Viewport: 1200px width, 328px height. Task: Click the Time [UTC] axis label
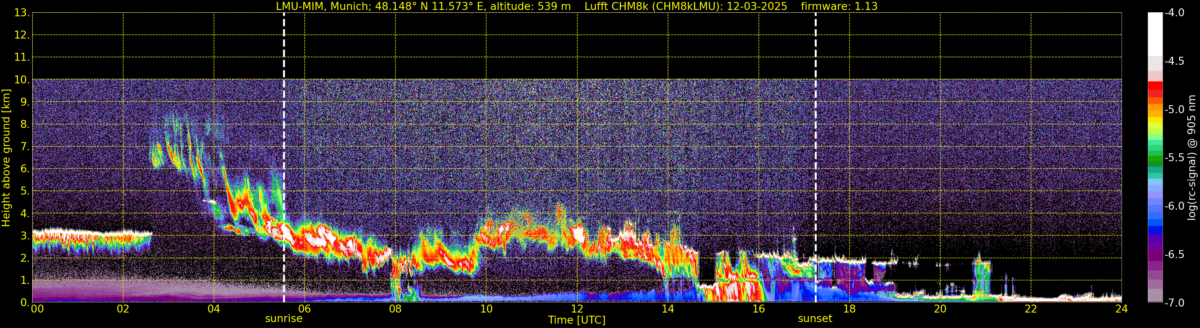click(576, 320)
